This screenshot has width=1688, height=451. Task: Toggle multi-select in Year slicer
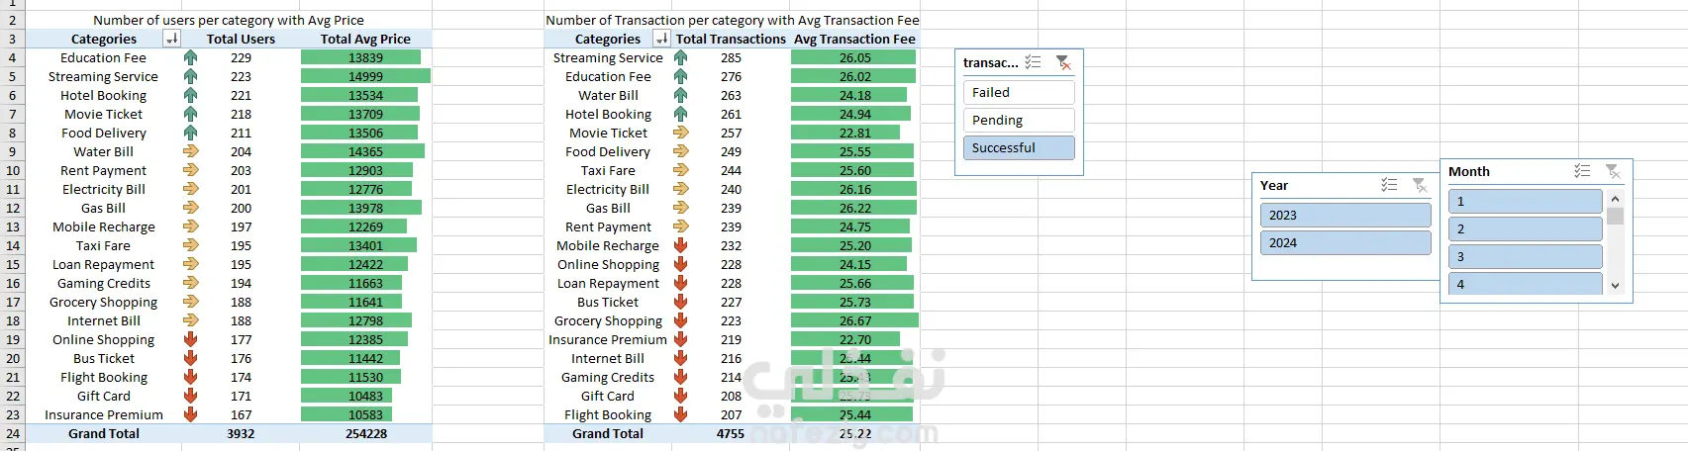[1389, 185]
